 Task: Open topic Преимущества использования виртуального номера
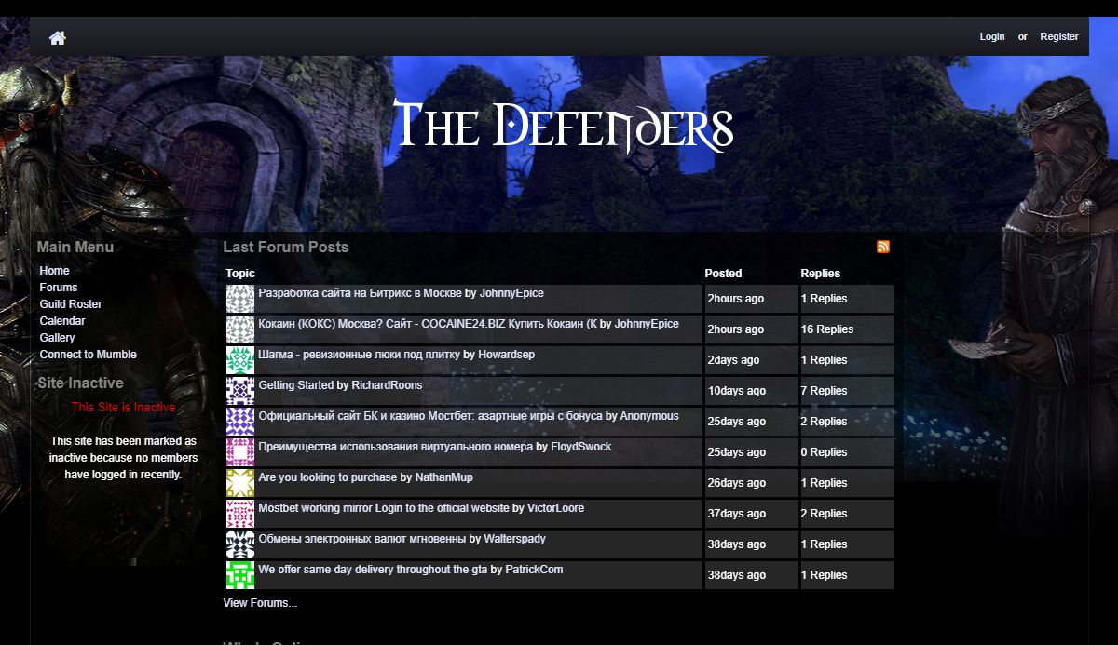click(396, 447)
